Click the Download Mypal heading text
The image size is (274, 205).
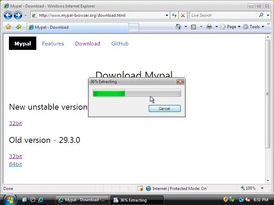click(x=134, y=74)
